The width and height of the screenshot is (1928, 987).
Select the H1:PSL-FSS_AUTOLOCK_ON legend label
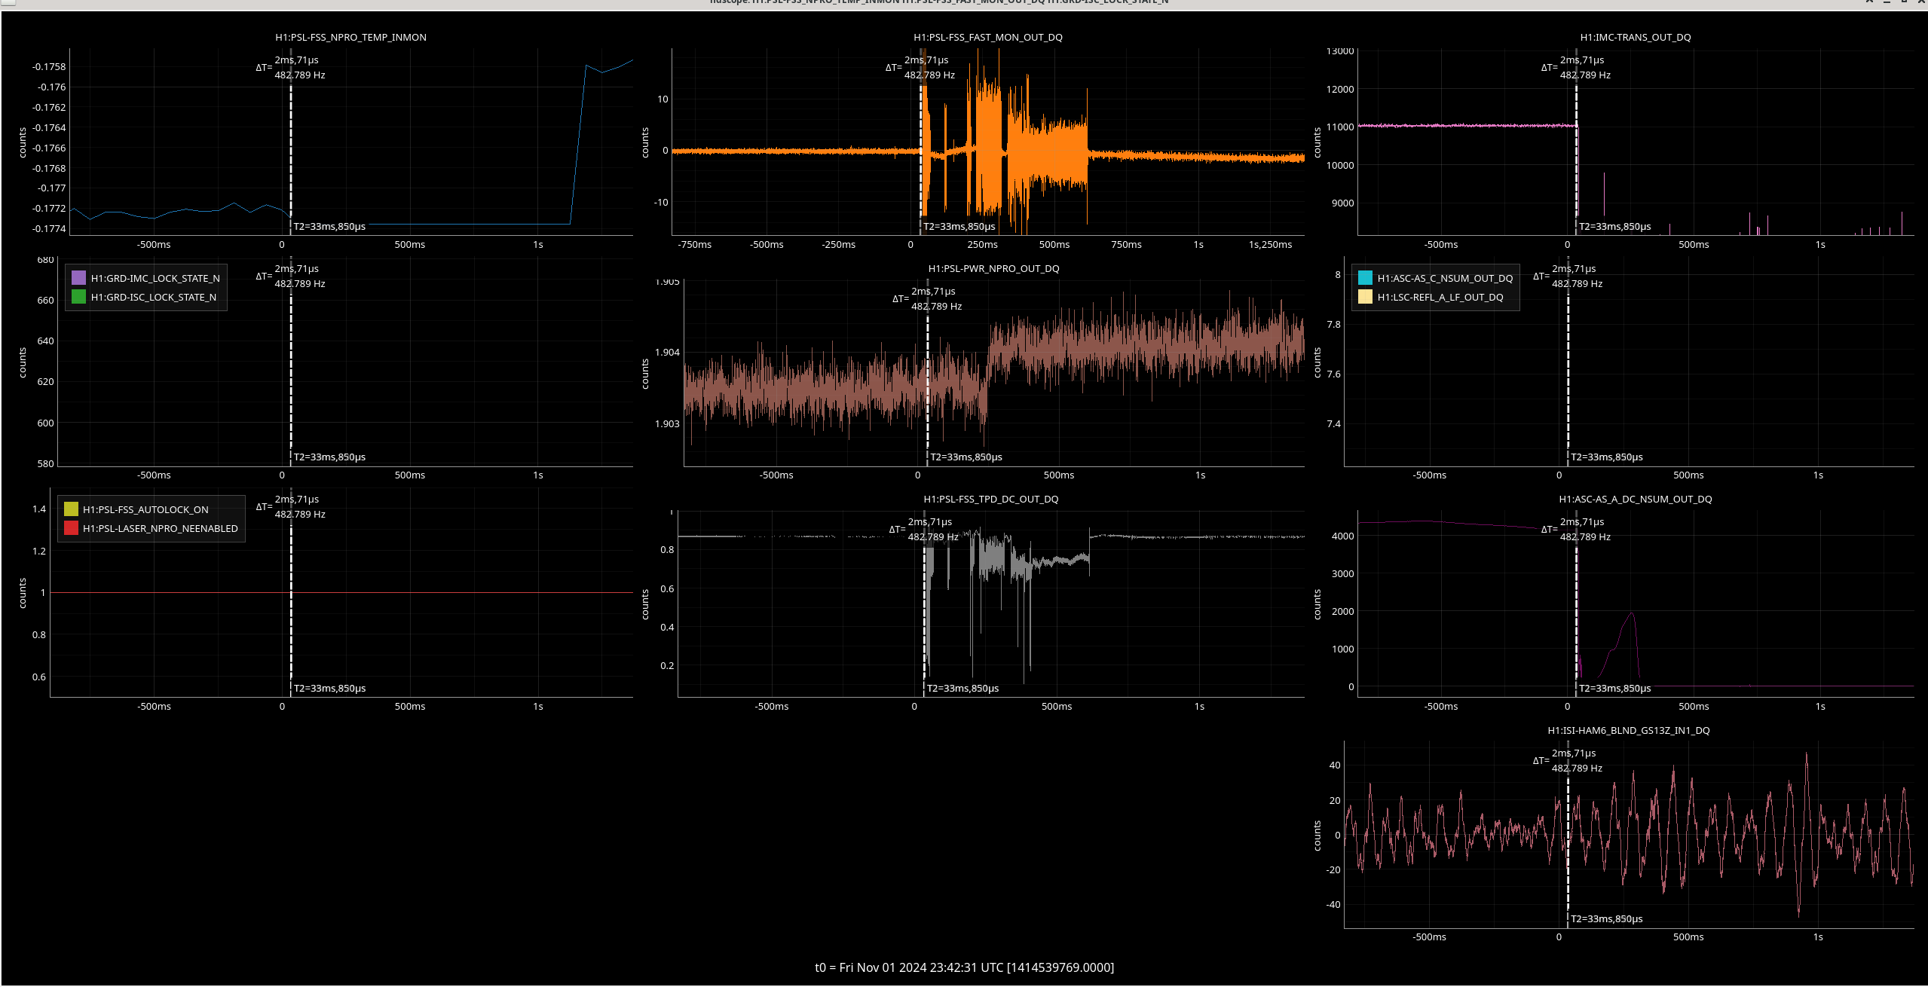tap(145, 509)
